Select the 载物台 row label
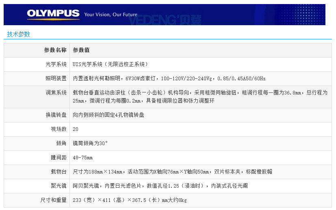 point(59,171)
